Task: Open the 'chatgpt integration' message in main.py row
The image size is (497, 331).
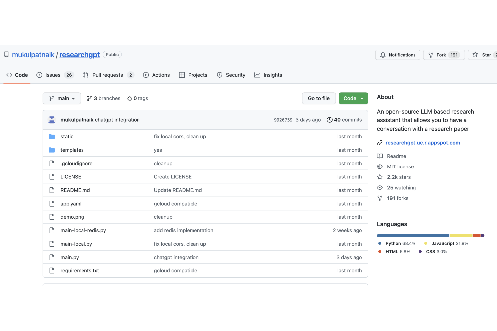Action: pyautogui.click(x=176, y=257)
